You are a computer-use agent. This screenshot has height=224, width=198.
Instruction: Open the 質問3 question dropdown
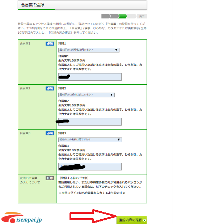tap(90, 140)
